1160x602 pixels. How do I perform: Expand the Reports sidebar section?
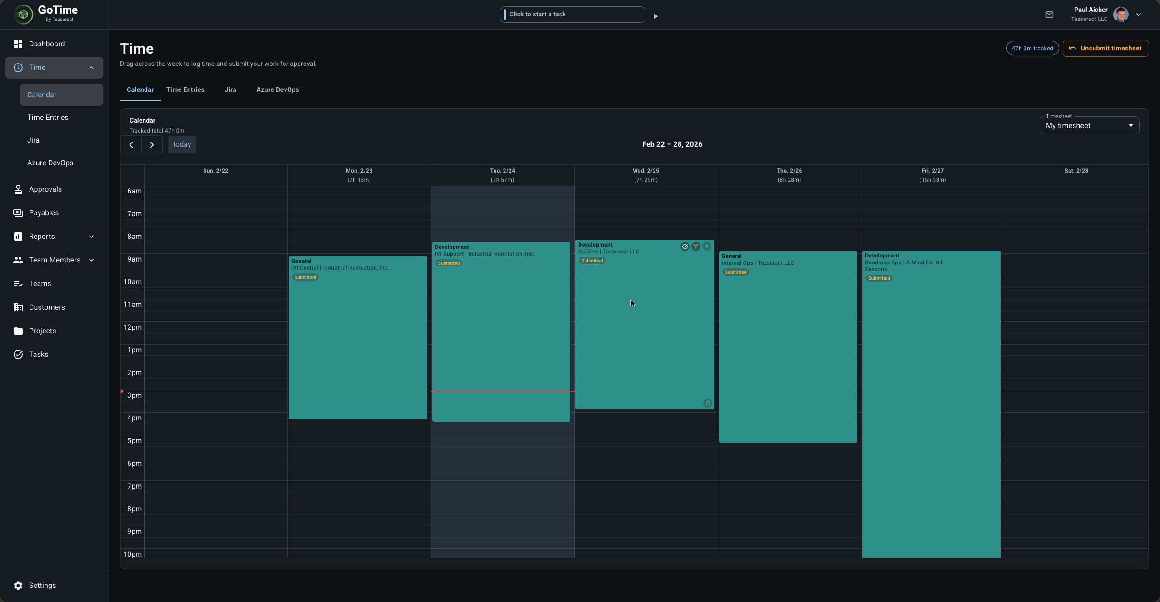click(x=91, y=237)
